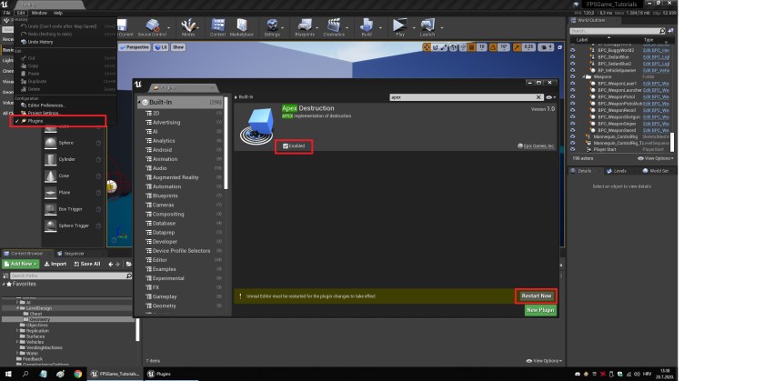Click the green New Plugin button
The width and height of the screenshot is (764, 381).
[540, 310]
